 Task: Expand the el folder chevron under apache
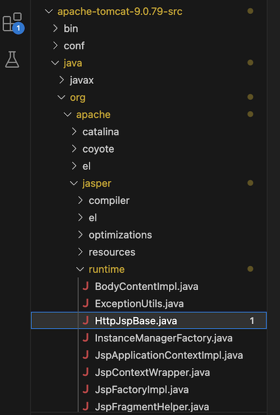tap(74, 166)
